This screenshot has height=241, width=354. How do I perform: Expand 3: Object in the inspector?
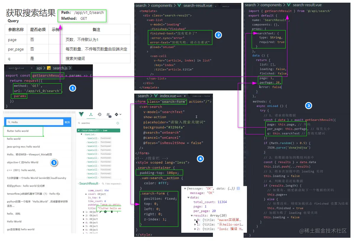coord(83,219)
